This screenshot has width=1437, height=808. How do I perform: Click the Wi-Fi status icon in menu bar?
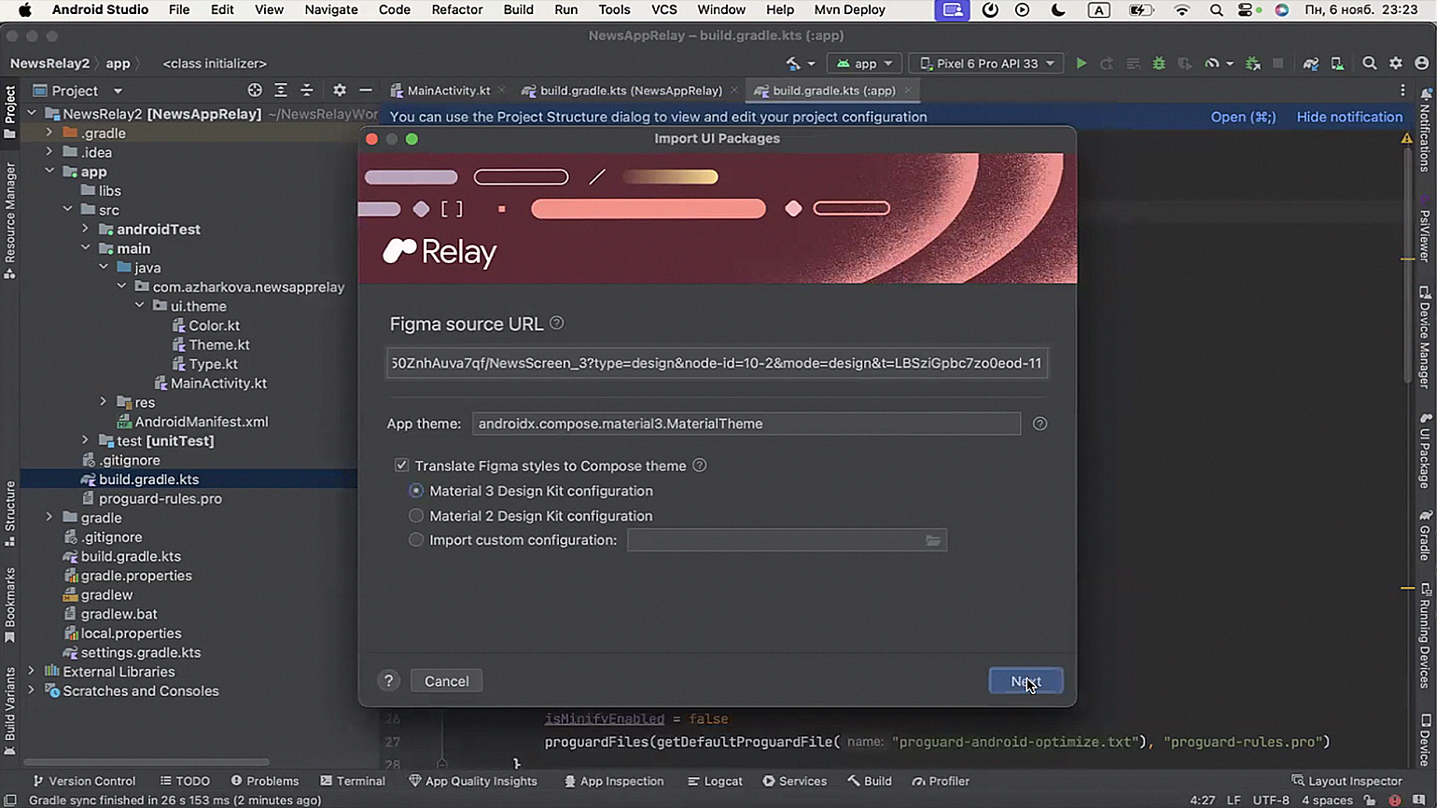click(x=1182, y=10)
